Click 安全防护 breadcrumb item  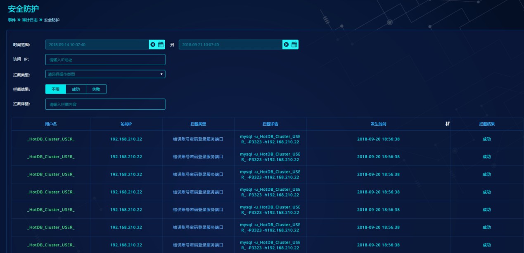pyautogui.click(x=52, y=20)
